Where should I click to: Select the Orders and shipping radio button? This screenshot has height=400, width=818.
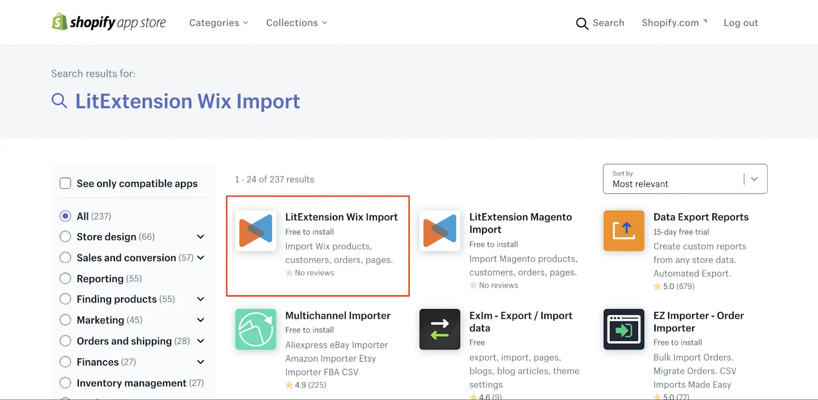click(65, 341)
